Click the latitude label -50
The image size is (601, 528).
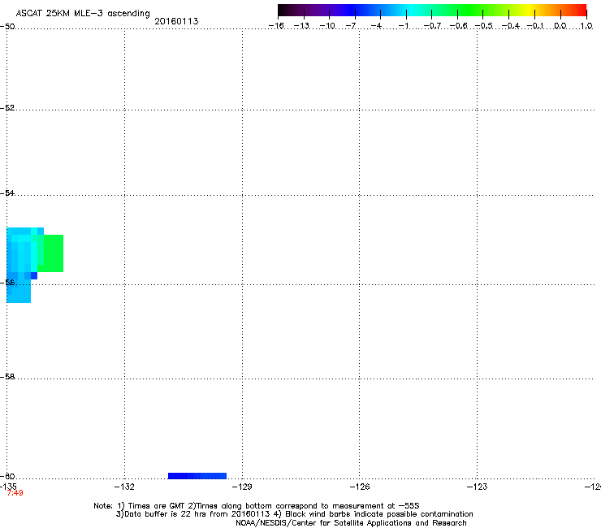7,27
